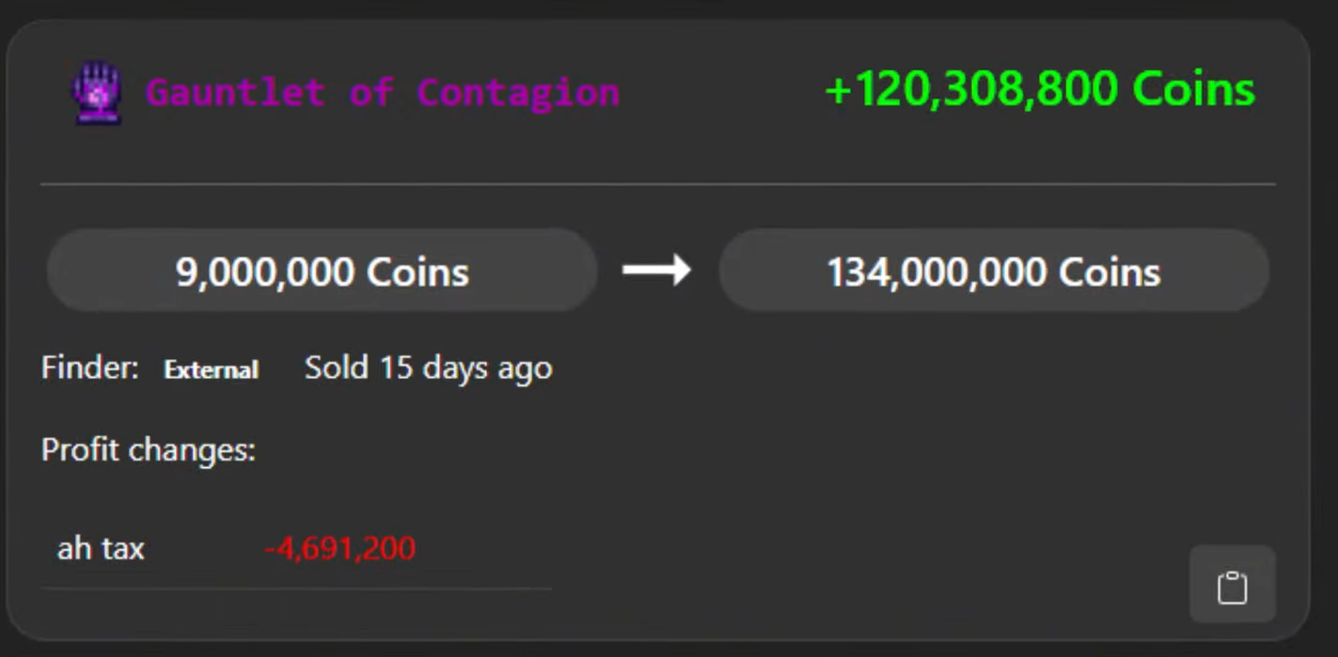Click the divider line under the item title
1338x657 pixels.
tap(658, 184)
